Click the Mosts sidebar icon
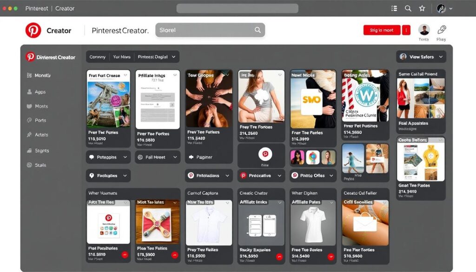The width and height of the screenshot is (476, 272). pyautogui.click(x=29, y=106)
